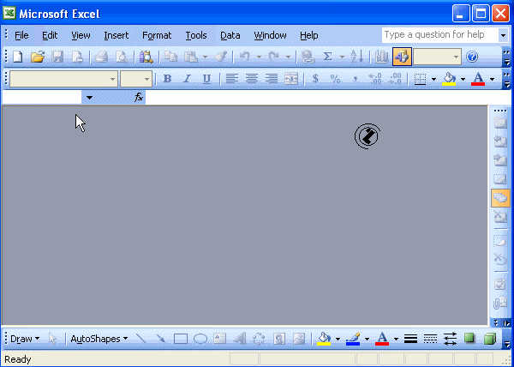
Task: Open the AutoShapes dropdown
Action: point(99,339)
